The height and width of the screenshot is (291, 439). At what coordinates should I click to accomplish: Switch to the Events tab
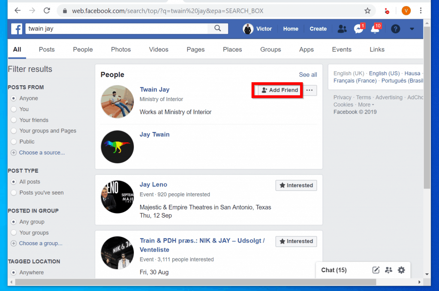tap(342, 50)
